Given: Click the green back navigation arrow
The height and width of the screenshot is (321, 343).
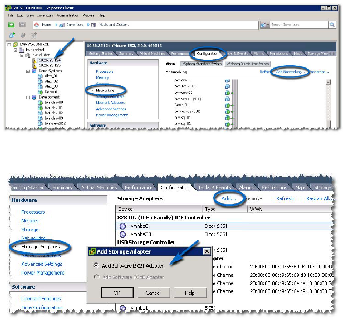Looking at the screenshot, I should coord(12,24).
